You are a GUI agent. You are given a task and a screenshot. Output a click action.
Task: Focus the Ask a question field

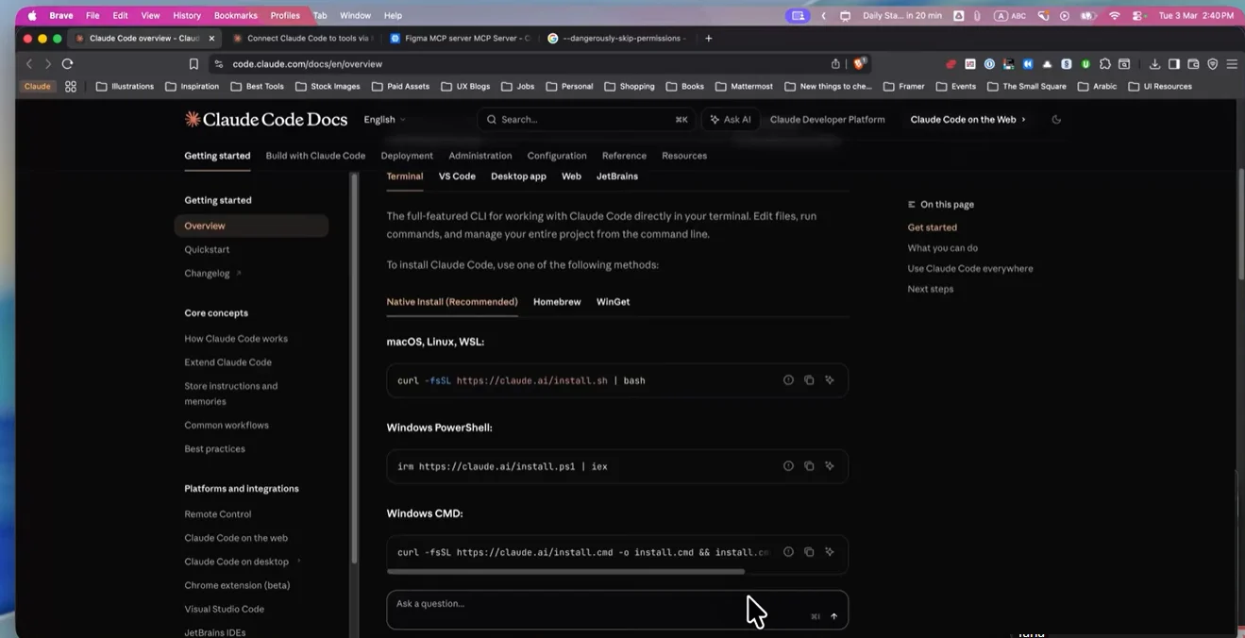[617, 610]
